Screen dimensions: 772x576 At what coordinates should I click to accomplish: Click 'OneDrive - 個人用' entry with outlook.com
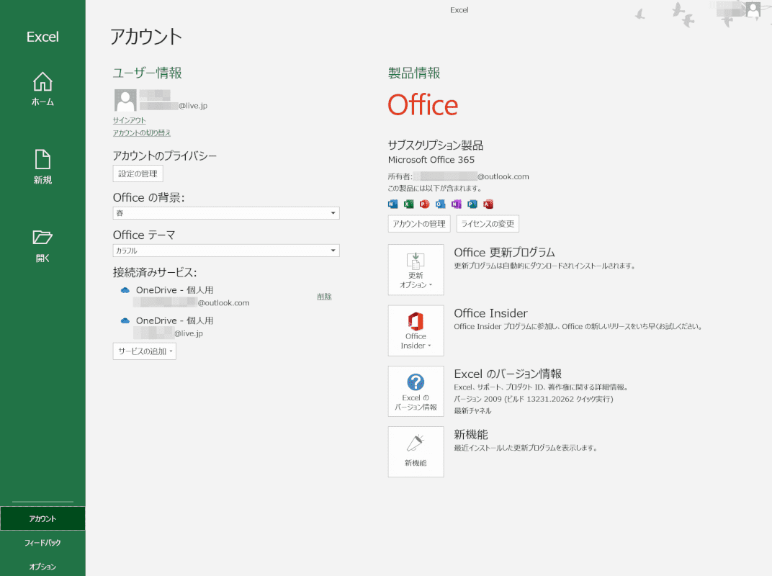[x=175, y=290]
